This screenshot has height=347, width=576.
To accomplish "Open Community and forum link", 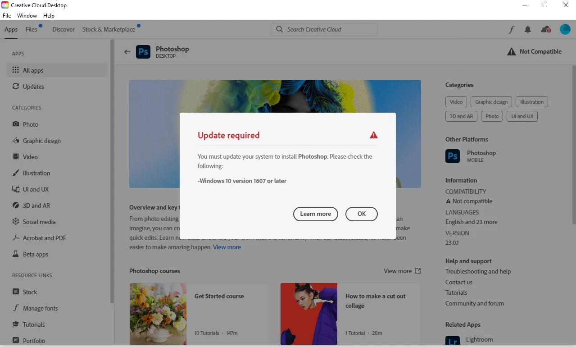I will coord(475,303).
